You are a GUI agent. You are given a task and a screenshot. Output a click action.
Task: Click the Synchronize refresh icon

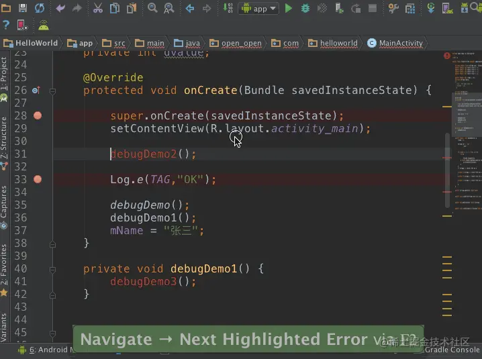40,8
